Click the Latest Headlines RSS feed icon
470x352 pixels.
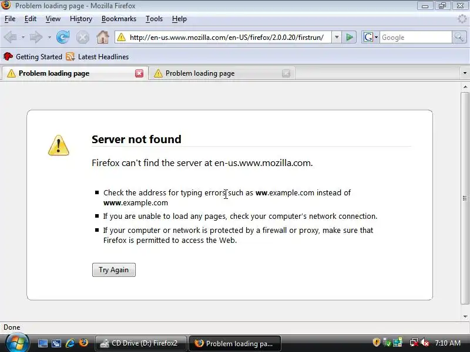(x=70, y=56)
